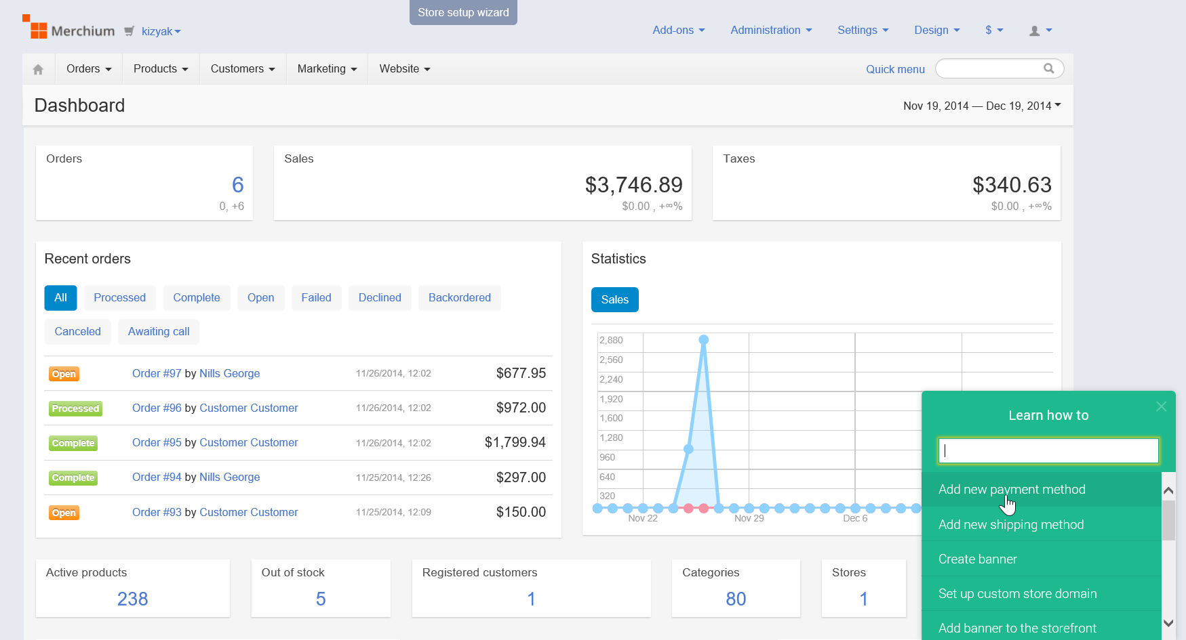
Task: Click the Store setup wizard button
Action: (463, 12)
